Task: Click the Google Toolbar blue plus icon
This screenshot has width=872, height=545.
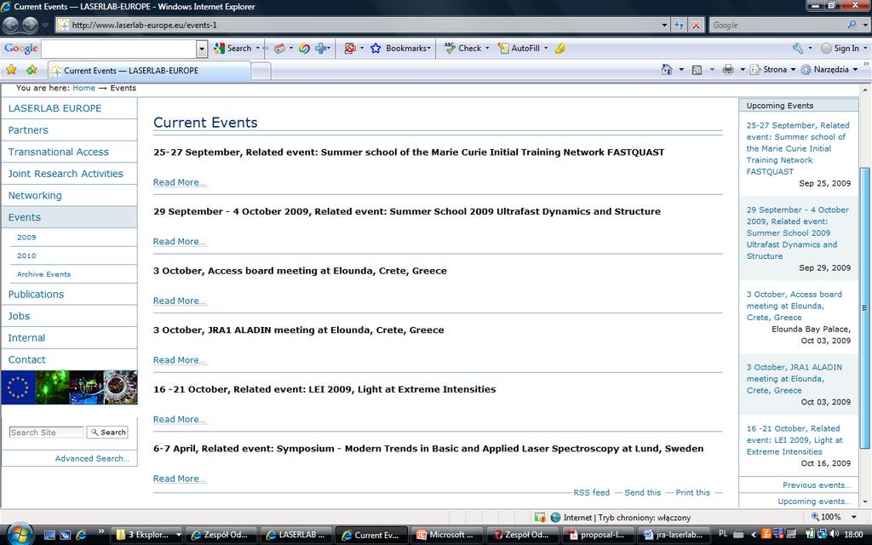Action: point(321,49)
